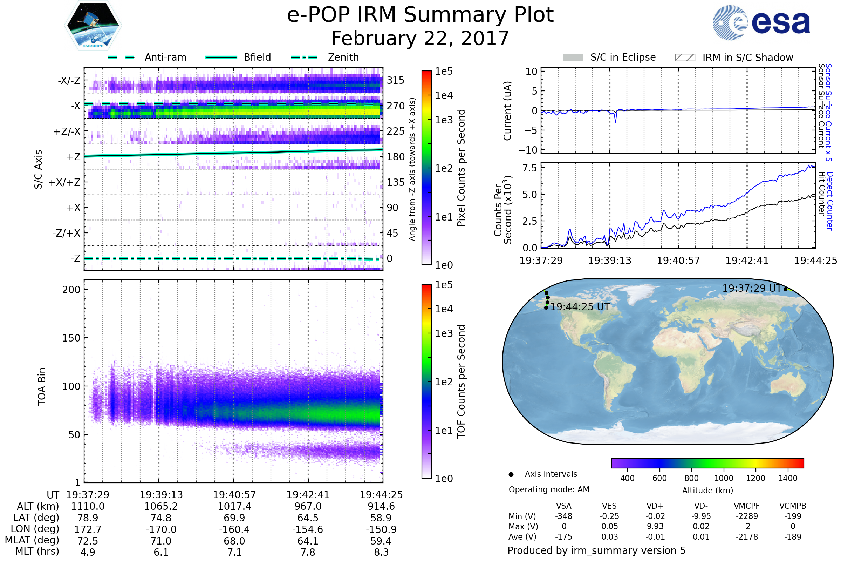The image size is (841, 561).
Task: Click the Anti-ram dashed legend line
Action: tap(121, 57)
